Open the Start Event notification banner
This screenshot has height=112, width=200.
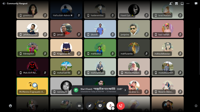pyautogui.click(x=100, y=90)
